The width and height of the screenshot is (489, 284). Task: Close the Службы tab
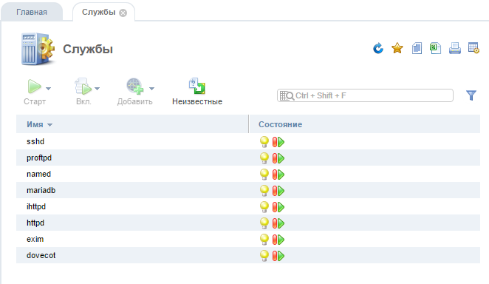pyautogui.click(x=123, y=13)
